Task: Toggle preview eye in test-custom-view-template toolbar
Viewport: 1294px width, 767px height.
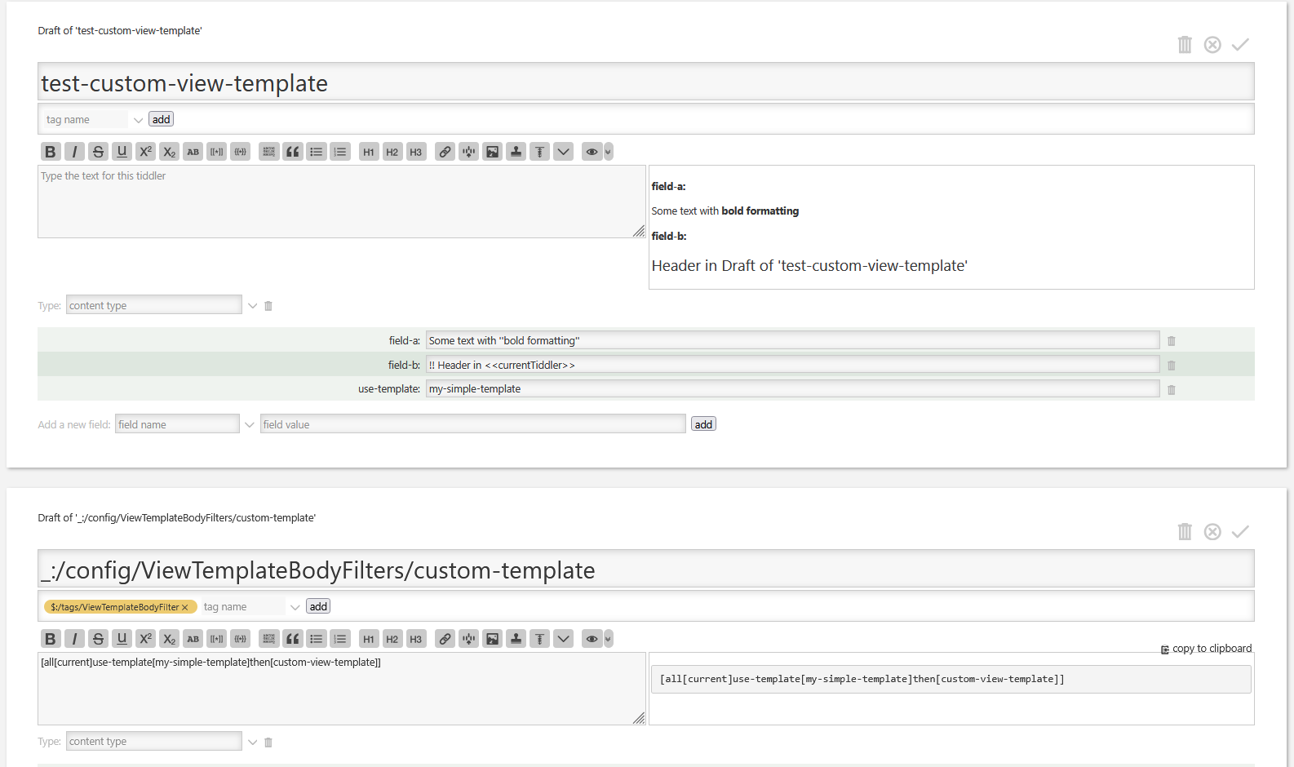Action: click(592, 152)
